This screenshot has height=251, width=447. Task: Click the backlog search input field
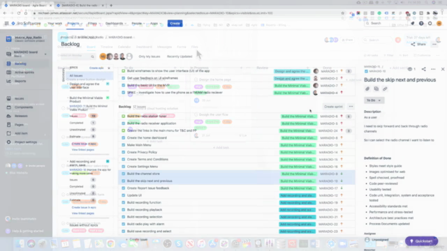point(76,56)
